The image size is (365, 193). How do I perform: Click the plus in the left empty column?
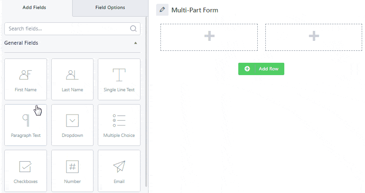(x=209, y=36)
